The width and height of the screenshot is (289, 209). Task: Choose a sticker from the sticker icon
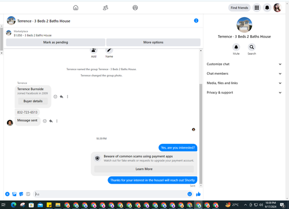pyautogui.click(x=21, y=194)
